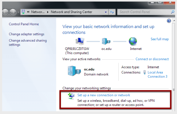Click the Back navigation arrow button

tap(5, 12)
